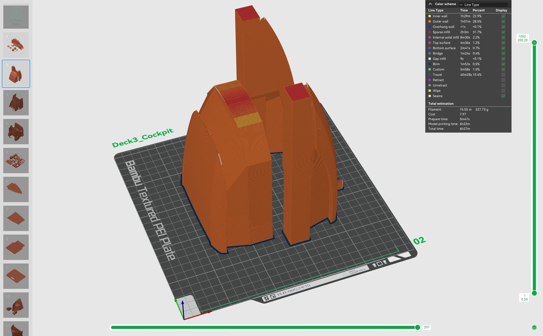
Task: Click the top layer label 1052 200.20
Action: point(522,38)
